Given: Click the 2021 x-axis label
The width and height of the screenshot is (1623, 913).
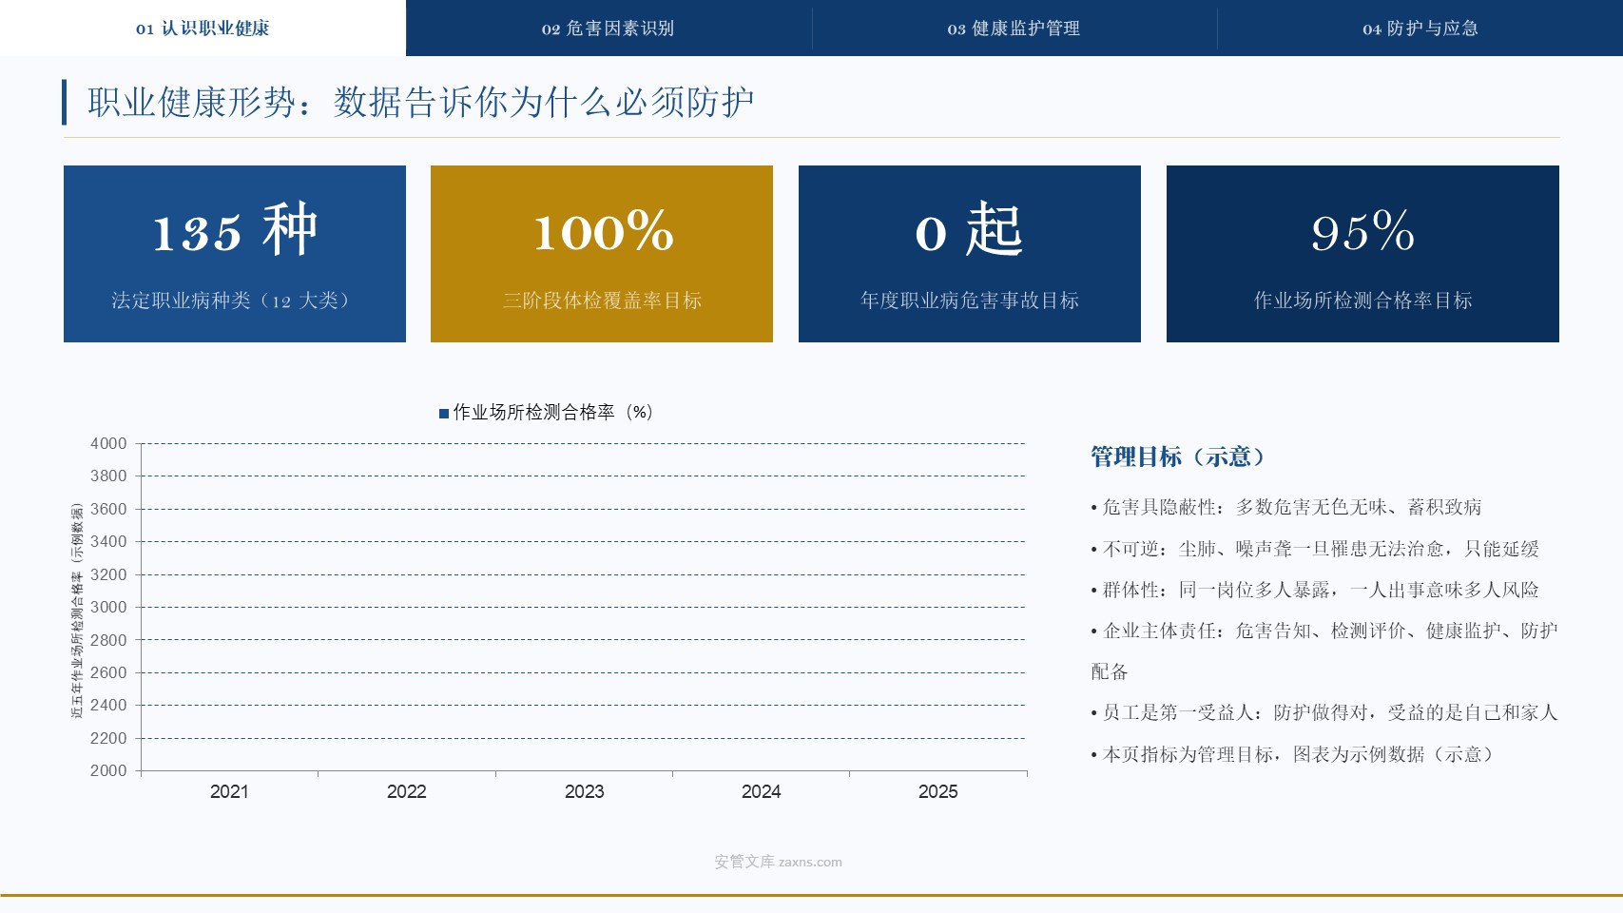Looking at the screenshot, I should pos(229,791).
